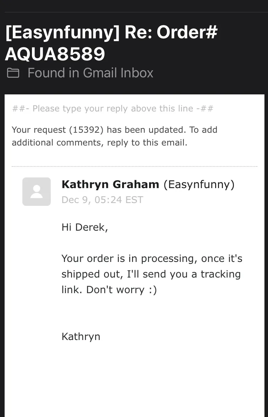The width and height of the screenshot is (268, 417).
Task: Click the Don't worry :) text
Action: point(121,290)
